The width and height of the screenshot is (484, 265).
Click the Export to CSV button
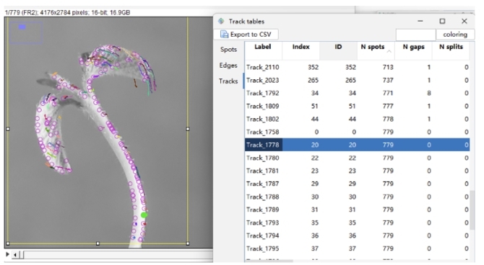[246, 34]
